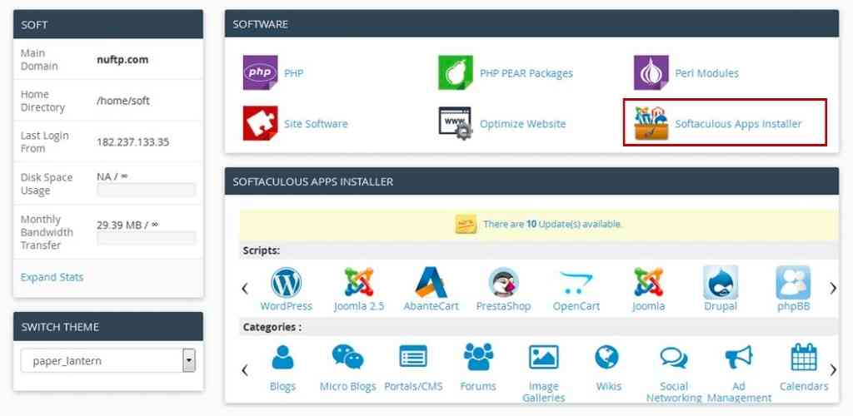
Task: Click the Expand Stats link
Action: [x=52, y=277]
